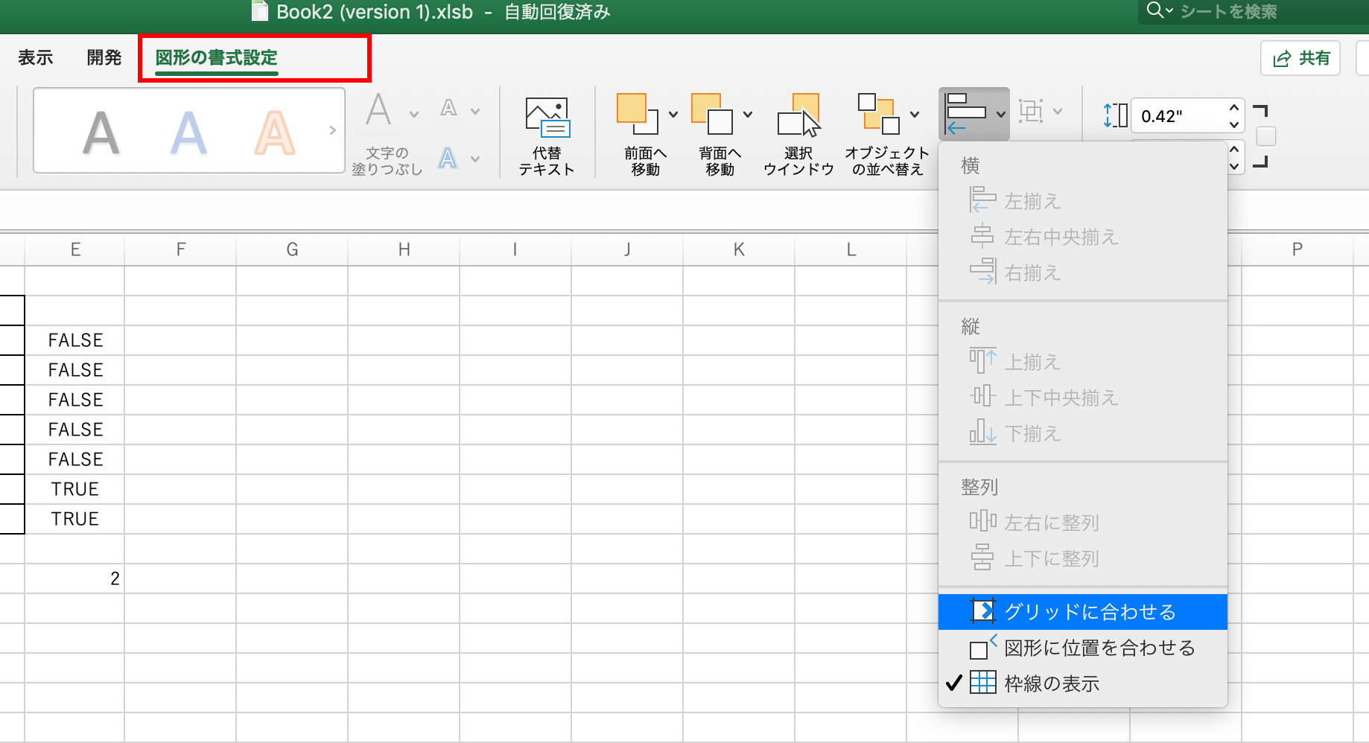Choose Align Top (上揃え) from menu
The height and width of the screenshot is (743, 1369).
point(1083,362)
